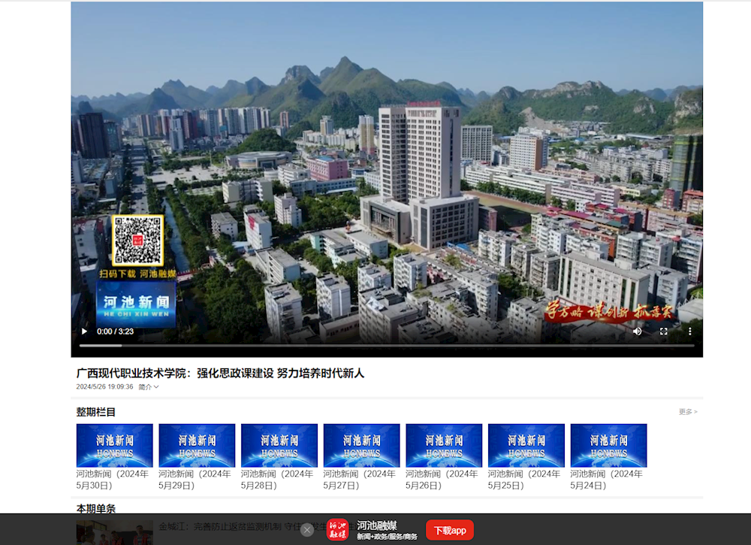Click the 更多 link beside 整期栏目
Image resolution: width=751 pixels, height=545 pixels.
[687, 412]
